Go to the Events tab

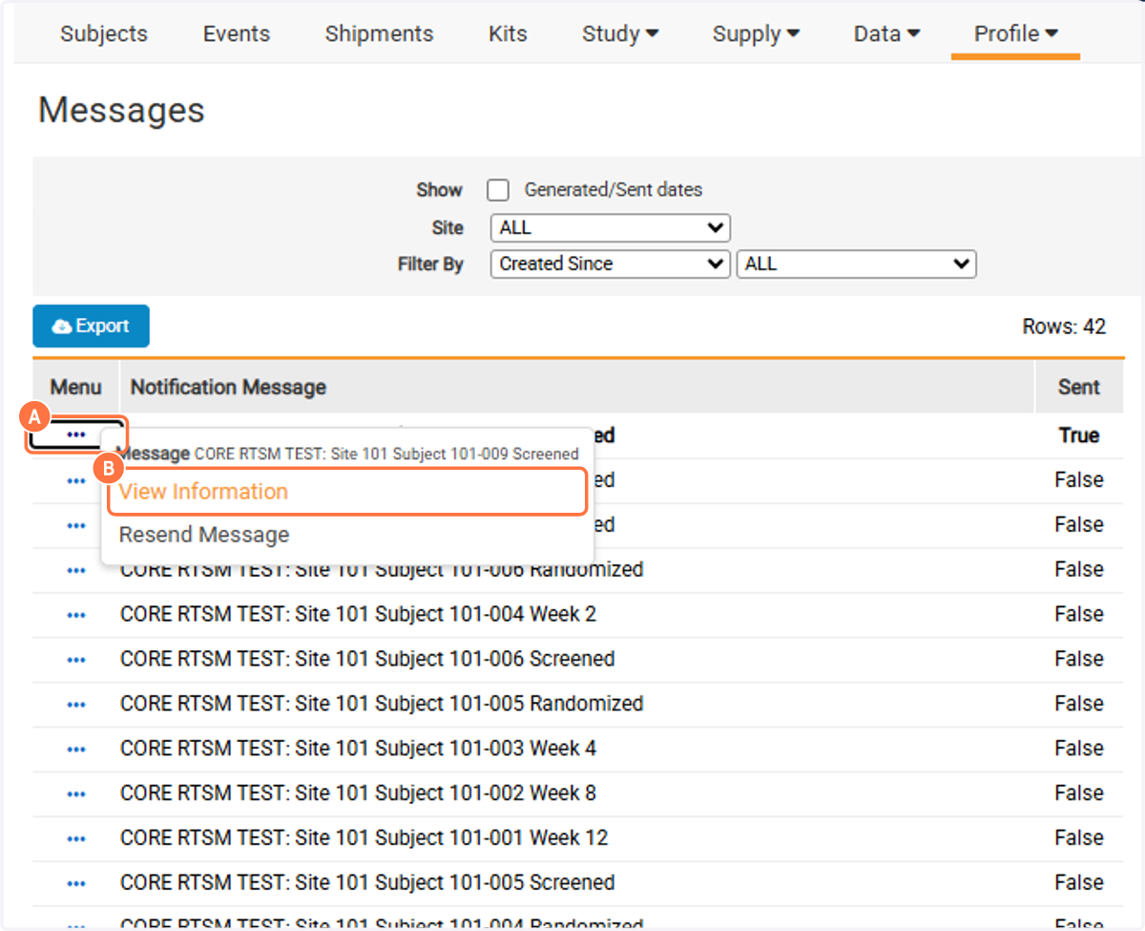point(237,33)
